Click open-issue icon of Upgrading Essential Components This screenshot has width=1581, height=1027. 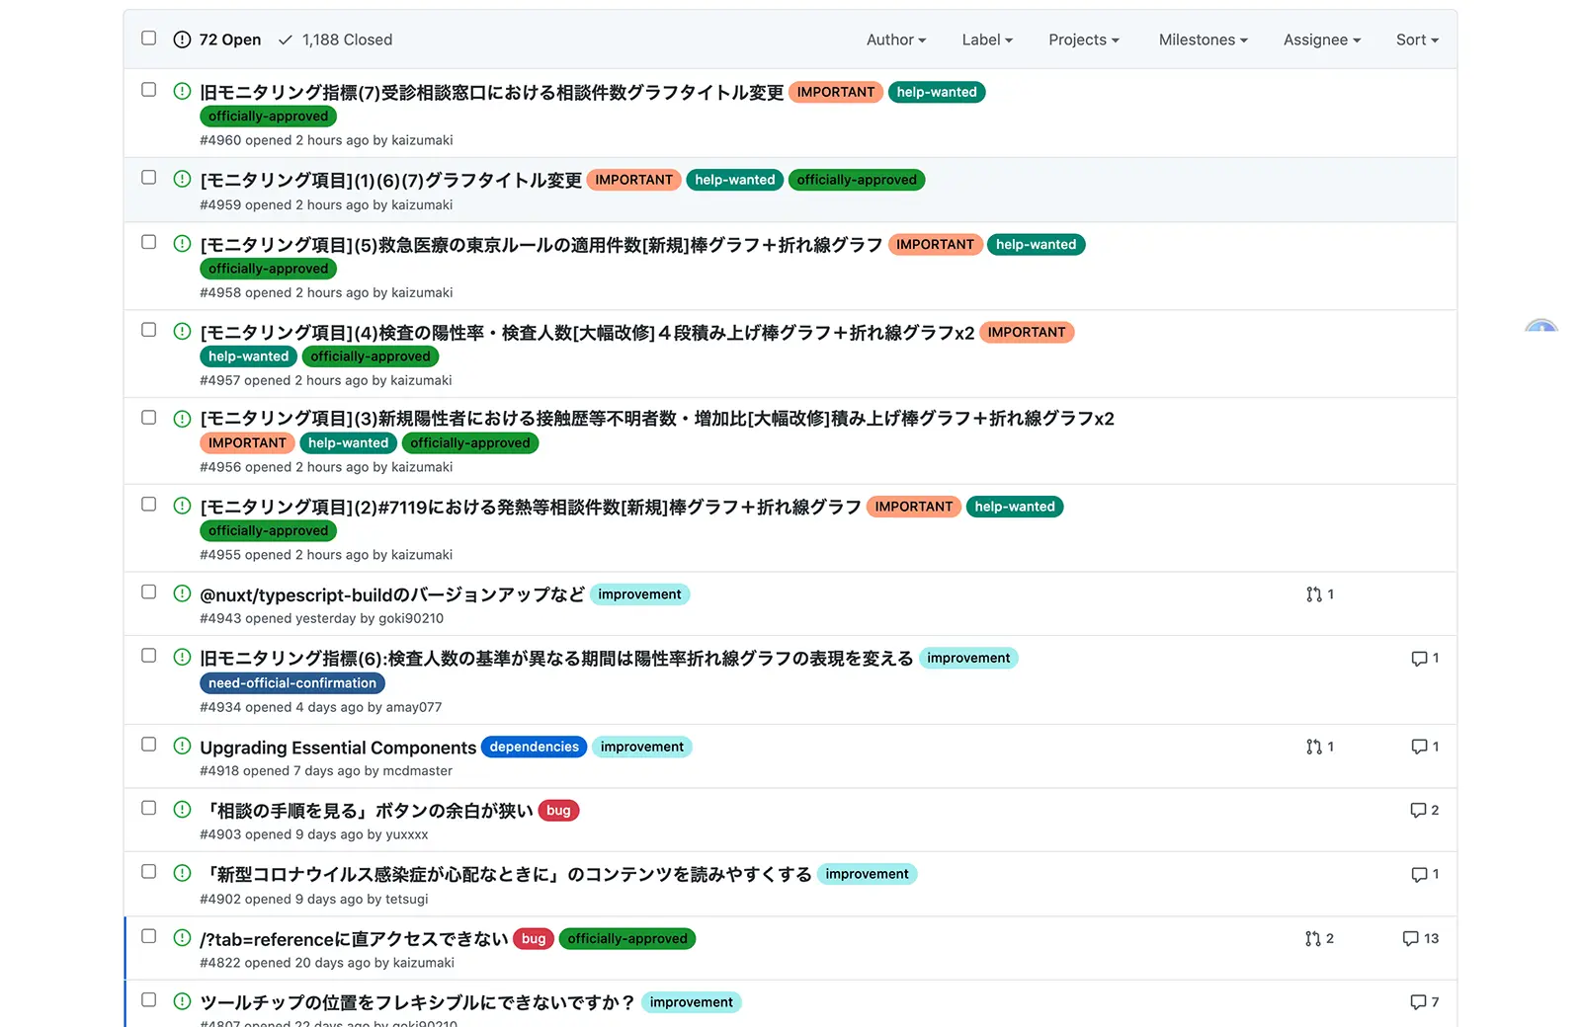[182, 746]
